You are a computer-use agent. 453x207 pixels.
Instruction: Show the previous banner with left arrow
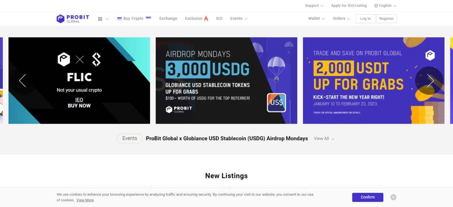tap(23, 81)
